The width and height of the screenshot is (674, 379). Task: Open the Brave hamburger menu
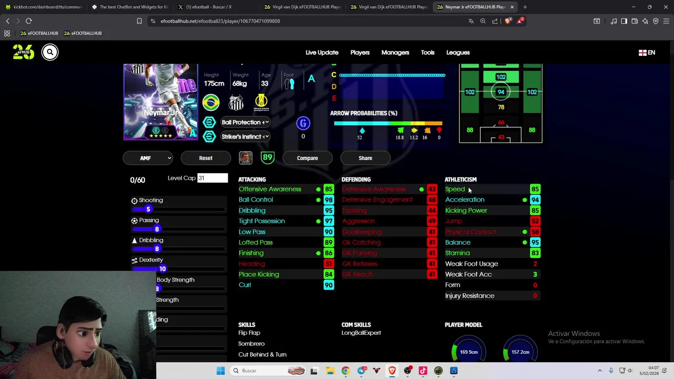[x=666, y=21]
